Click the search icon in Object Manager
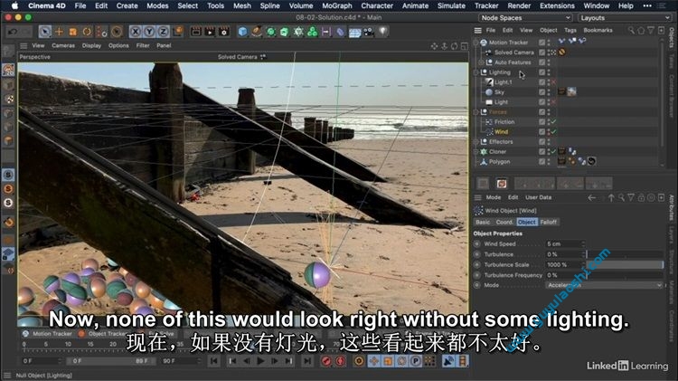The image size is (678, 381). tap(631, 30)
